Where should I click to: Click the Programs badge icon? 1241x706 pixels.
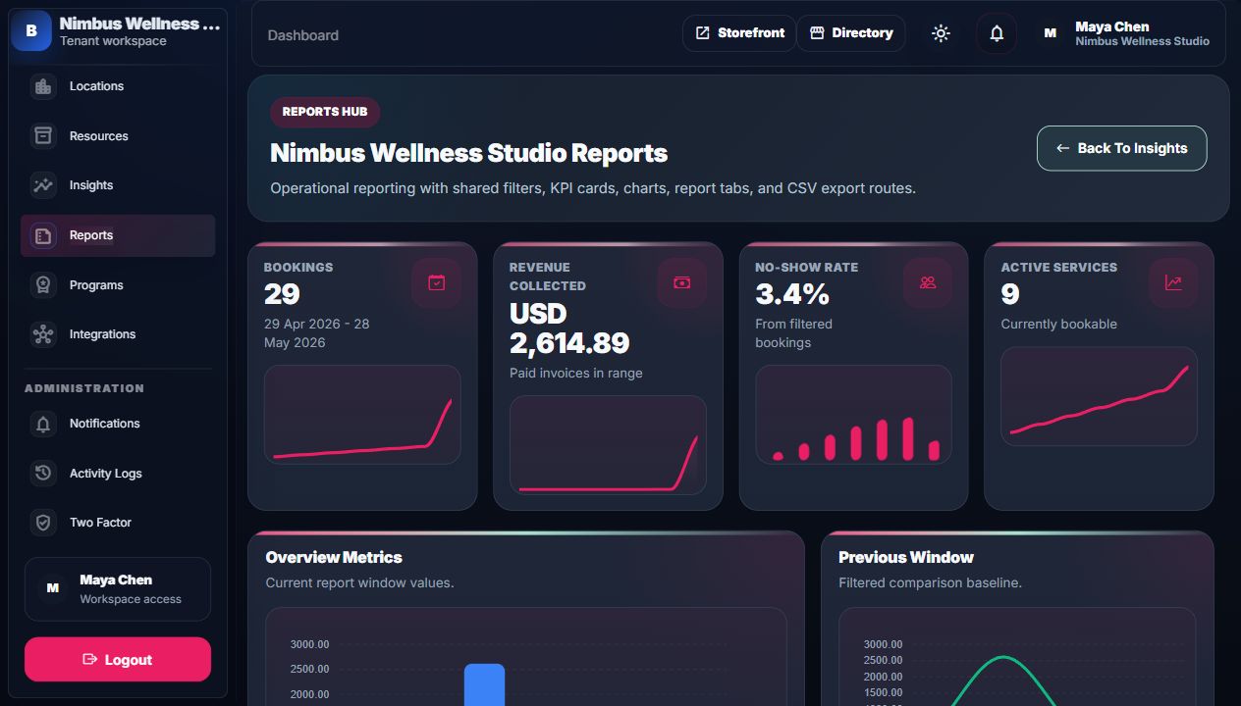[x=43, y=285]
